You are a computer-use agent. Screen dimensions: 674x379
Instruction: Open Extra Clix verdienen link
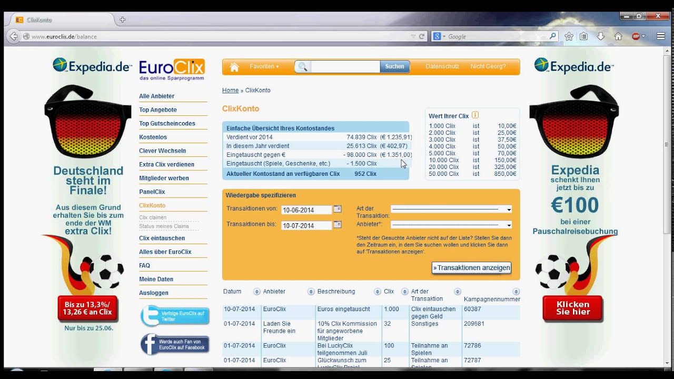pyautogui.click(x=166, y=165)
